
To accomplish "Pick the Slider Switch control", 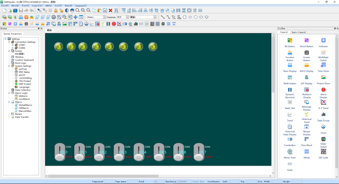I will [x=323, y=142].
